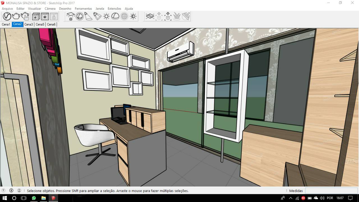
Task: Show the V-Ray frame buffer icon
Action: pyautogui.click(x=36, y=16)
